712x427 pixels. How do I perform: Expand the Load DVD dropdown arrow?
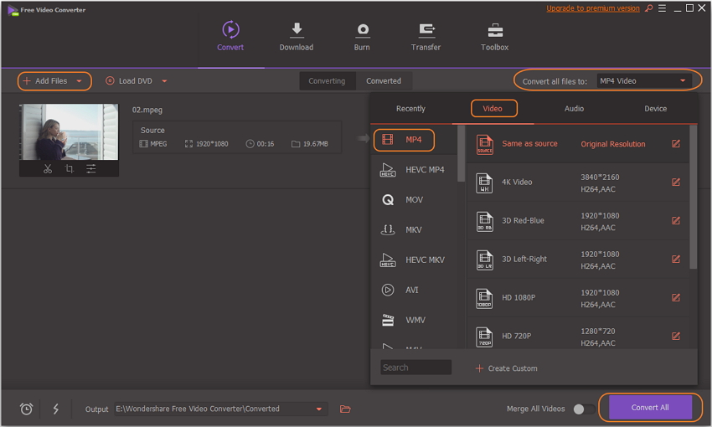pos(164,81)
